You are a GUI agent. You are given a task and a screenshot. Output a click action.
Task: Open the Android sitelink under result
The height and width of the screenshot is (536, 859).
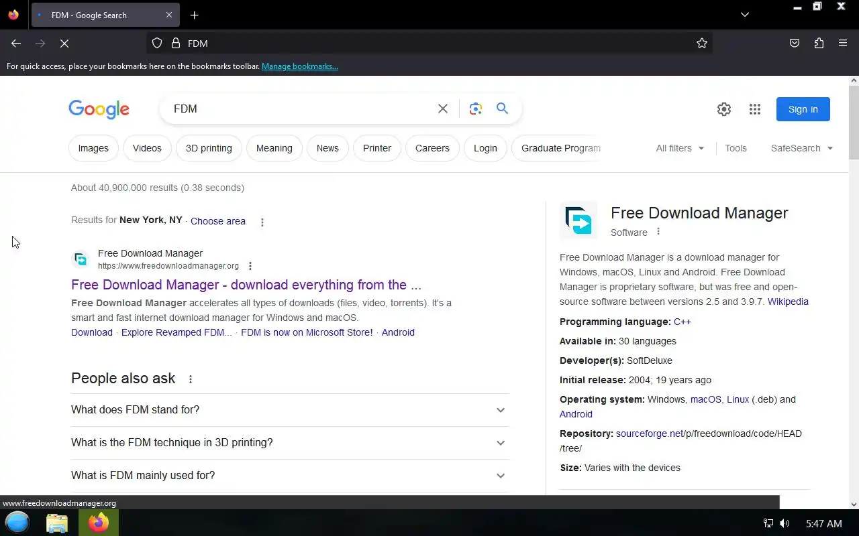pyautogui.click(x=398, y=332)
